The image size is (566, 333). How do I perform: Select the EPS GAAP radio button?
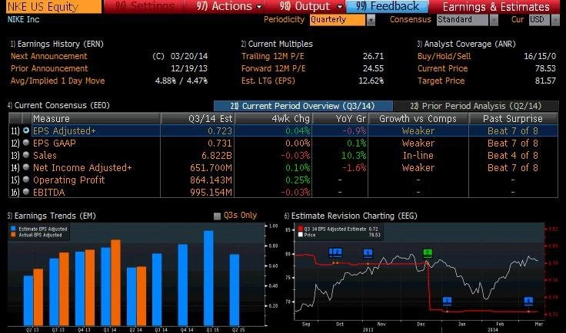point(26,143)
